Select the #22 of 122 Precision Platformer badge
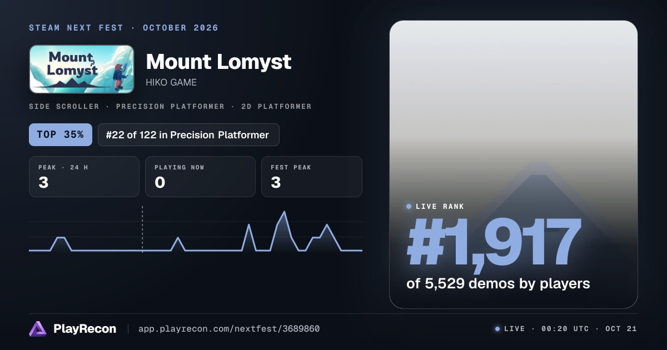 [x=188, y=134]
